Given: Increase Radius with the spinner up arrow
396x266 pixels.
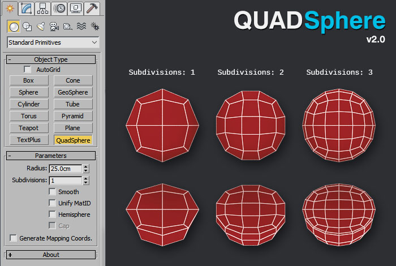Looking at the screenshot, I should 86,166.
